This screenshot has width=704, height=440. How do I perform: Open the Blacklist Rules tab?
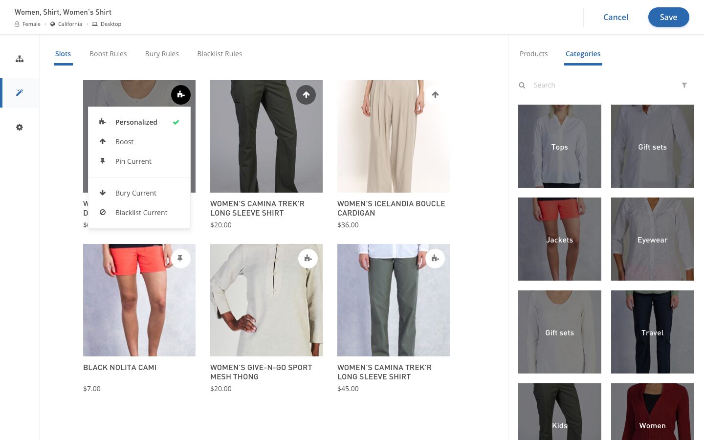tap(220, 54)
